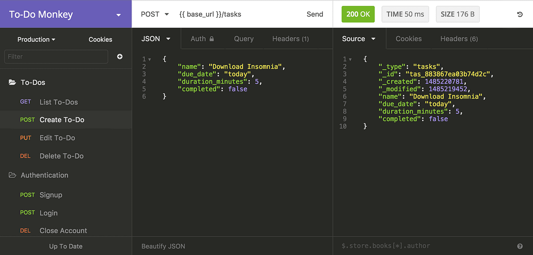533x255 pixels.
Task: Open the JSON body type dropdown
Action: pos(156,39)
